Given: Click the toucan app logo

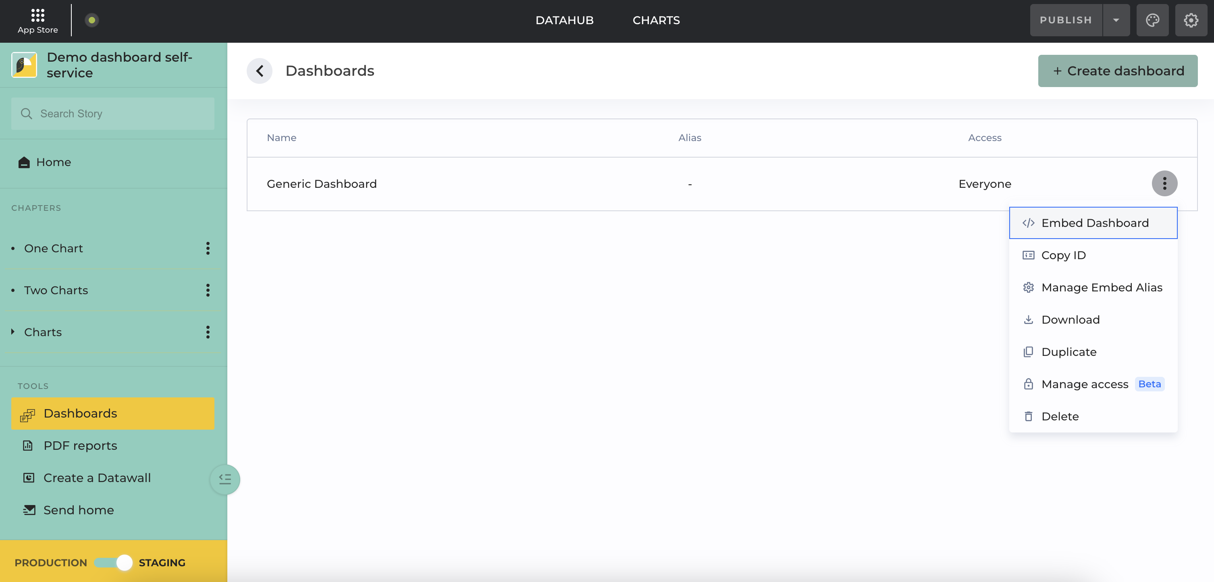Looking at the screenshot, I should pos(24,65).
